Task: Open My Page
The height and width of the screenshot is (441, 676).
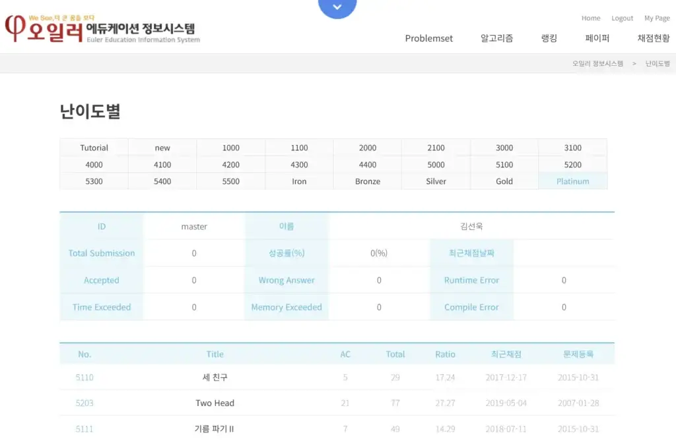Action: coord(657,18)
